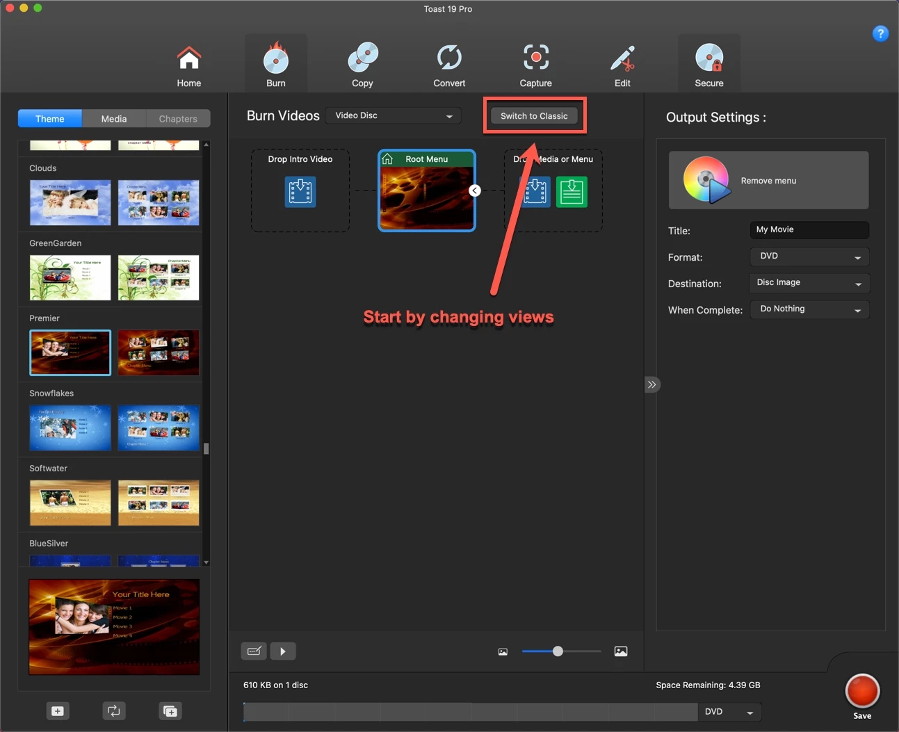Image resolution: width=899 pixels, height=732 pixels.
Task: Select the Premier chapter menu thumbnail
Action: click(159, 352)
